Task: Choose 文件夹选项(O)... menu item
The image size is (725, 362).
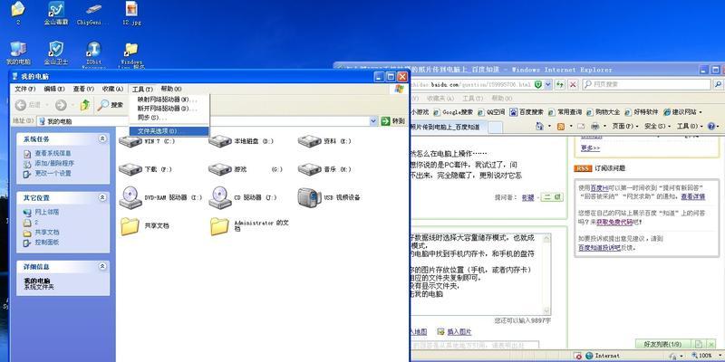Action: pos(169,131)
